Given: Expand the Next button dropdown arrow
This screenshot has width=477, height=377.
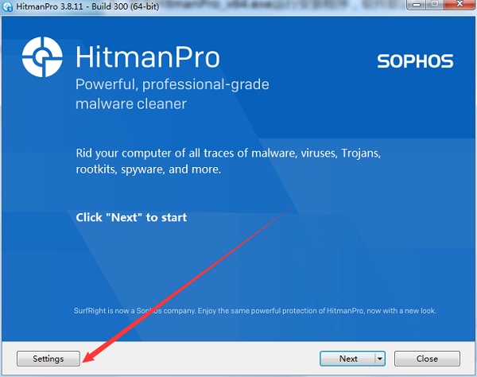Looking at the screenshot, I should pos(380,359).
